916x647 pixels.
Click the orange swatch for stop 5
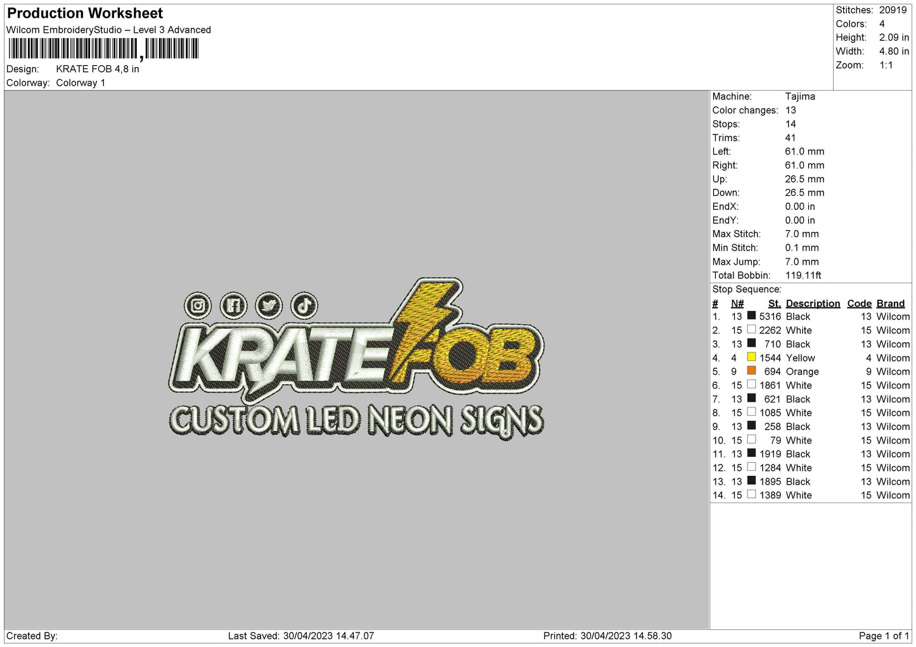751,371
